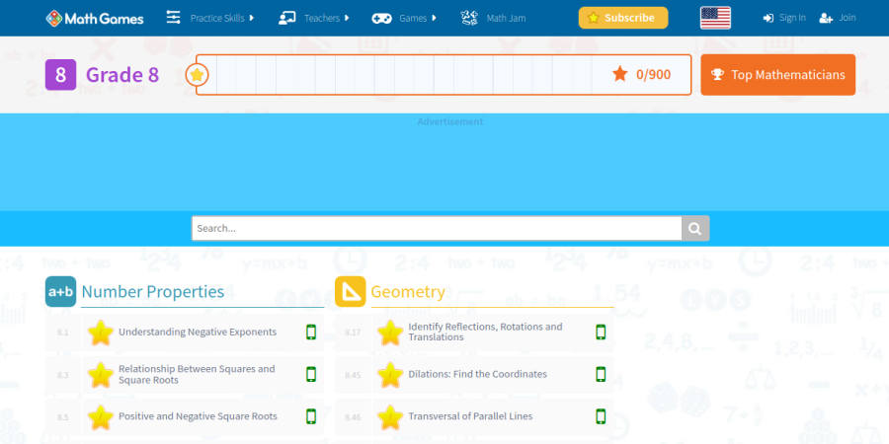Click skill number 8.17

(353, 333)
